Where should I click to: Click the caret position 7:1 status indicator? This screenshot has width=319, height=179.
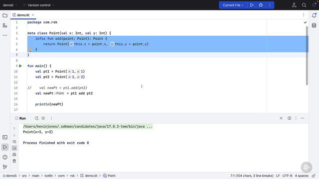coord(252,176)
